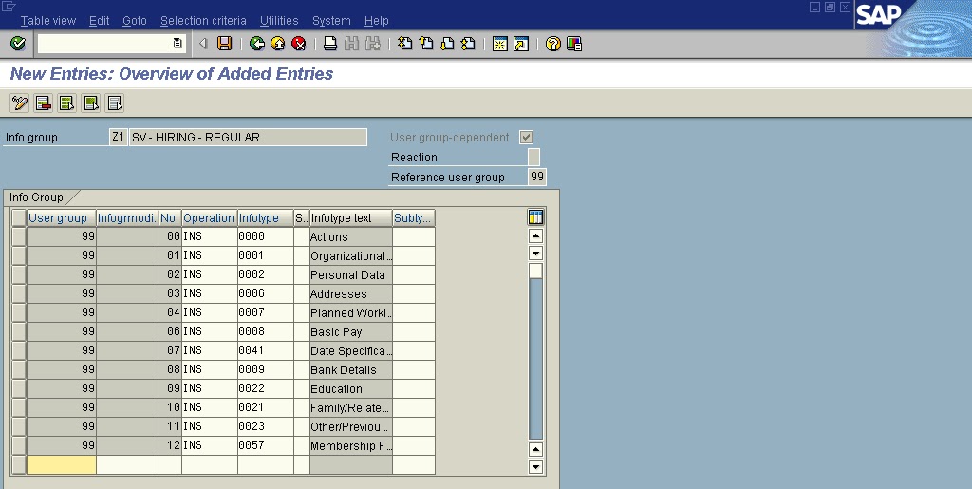Select row marker for Basic Pay row

point(19,331)
